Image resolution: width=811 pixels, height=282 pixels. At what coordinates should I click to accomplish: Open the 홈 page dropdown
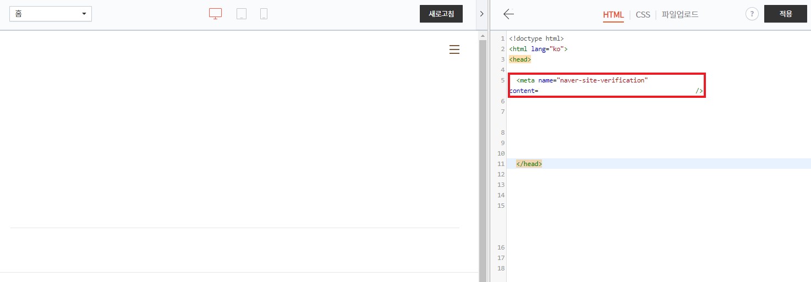[x=51, y=14]
